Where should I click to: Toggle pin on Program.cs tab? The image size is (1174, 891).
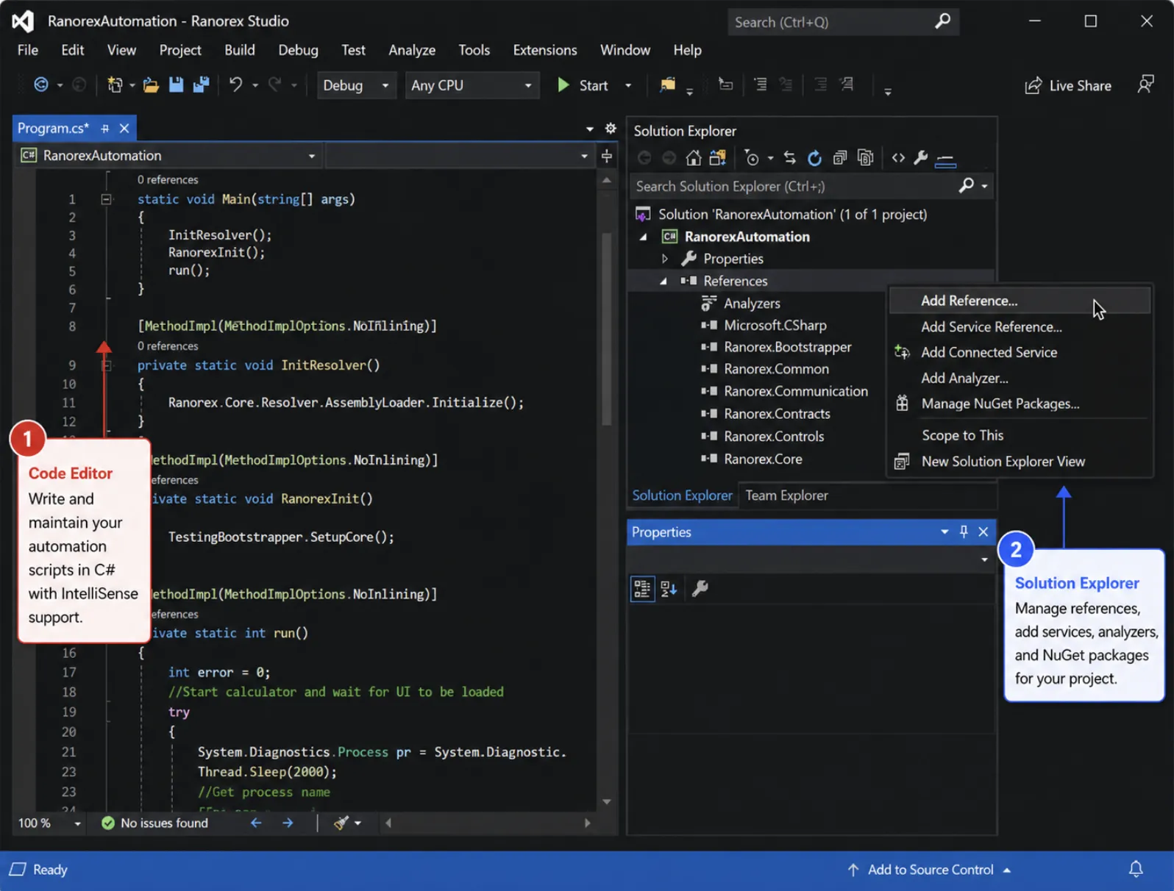(x=105, y=129)
